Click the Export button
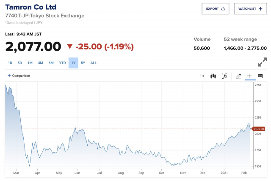 215,9
